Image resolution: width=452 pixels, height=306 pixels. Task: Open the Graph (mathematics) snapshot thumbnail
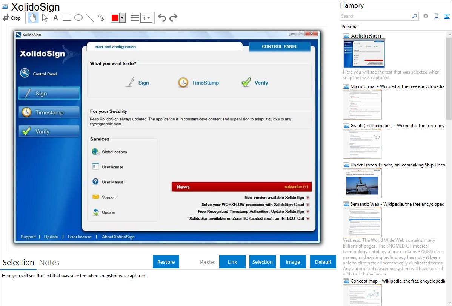click(362, 144)
